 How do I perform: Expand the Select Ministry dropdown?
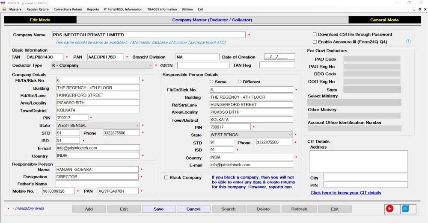(354, 102)
